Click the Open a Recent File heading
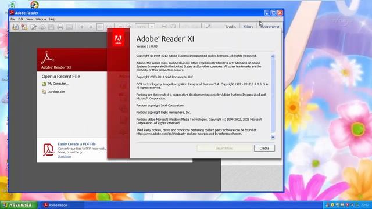 [60, 76]
